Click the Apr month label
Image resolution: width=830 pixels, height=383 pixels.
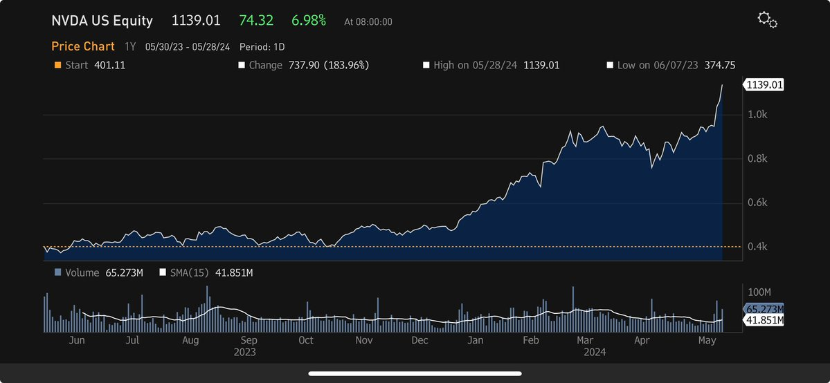[642, 341]
